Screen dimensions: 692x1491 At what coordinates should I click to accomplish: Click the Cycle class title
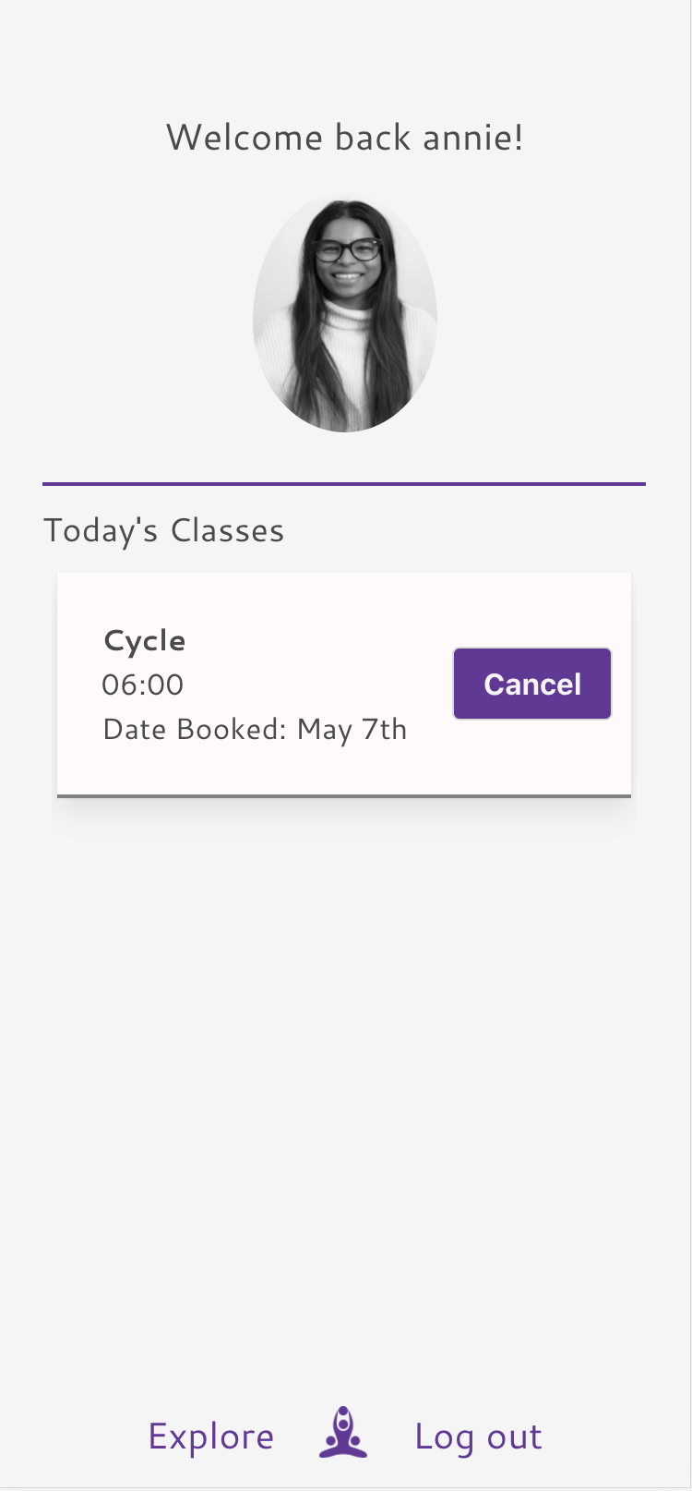click(144, 639)
